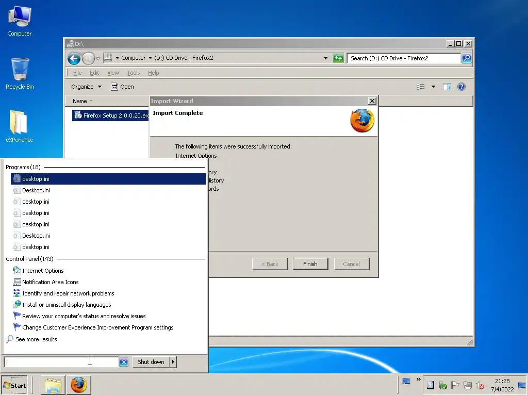The height and width of the screenshot is (396, 528).
Task: Open the Tools menu
Action: click(134, 73)
